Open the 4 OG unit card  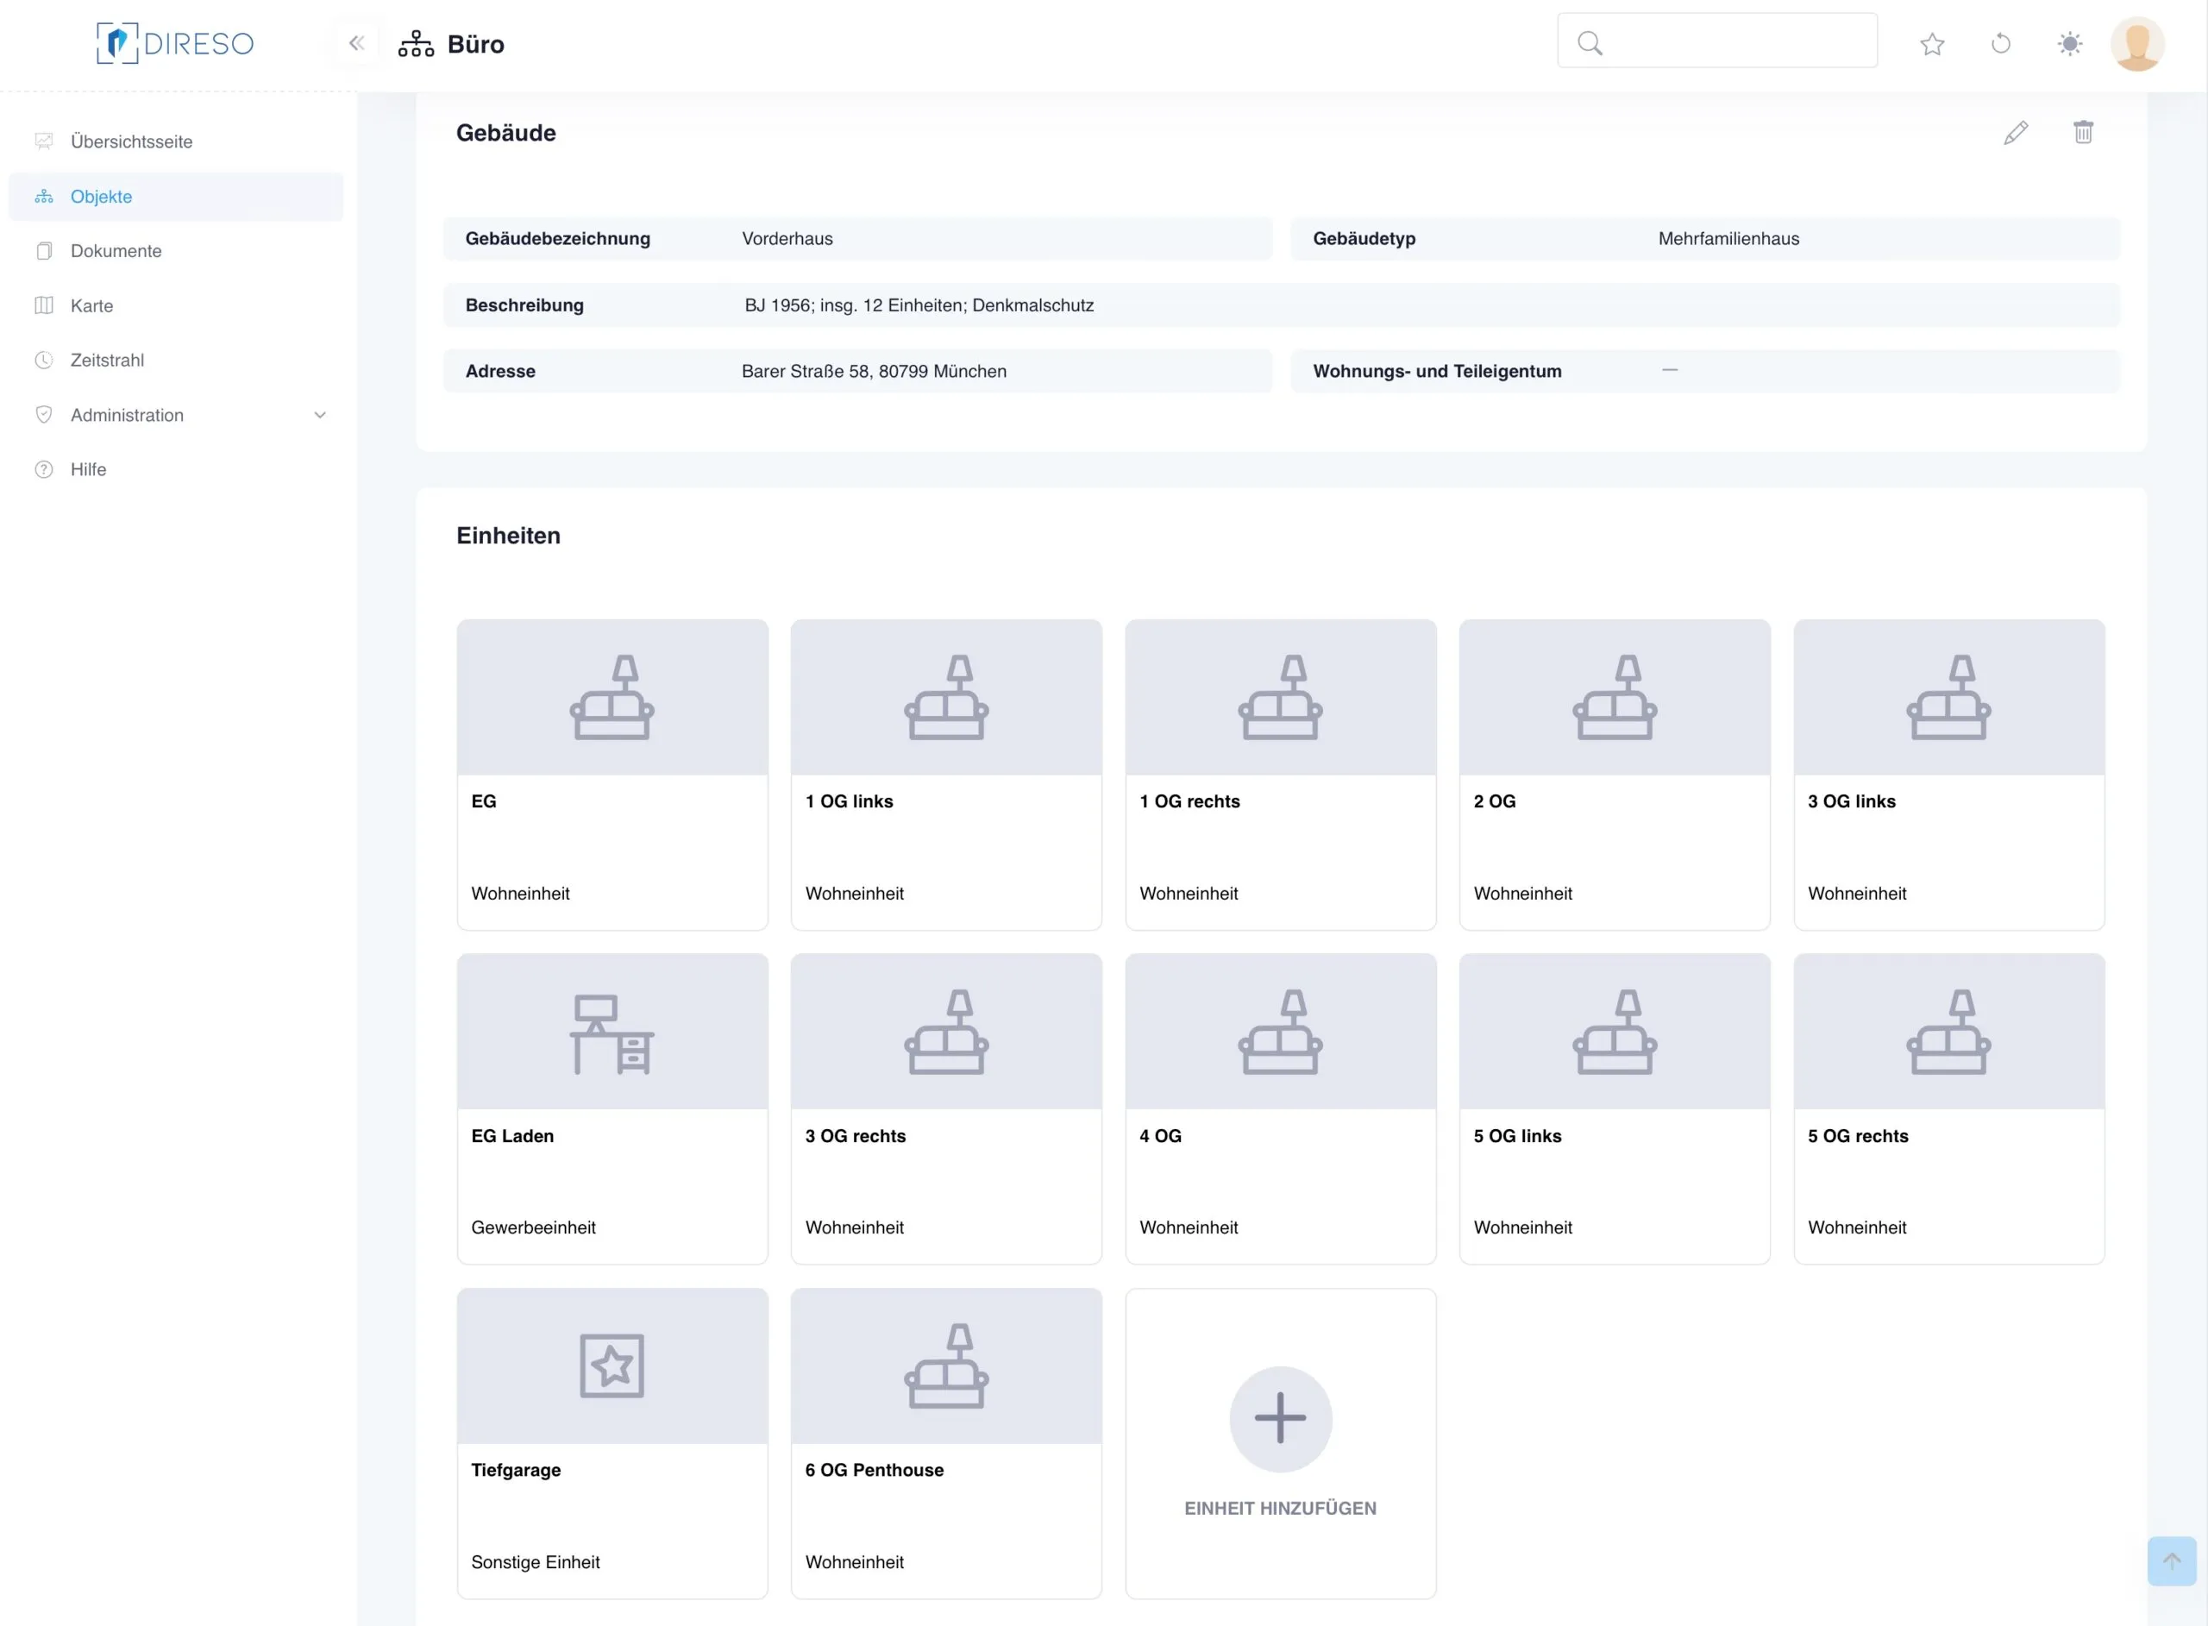coord(1280,1108)
